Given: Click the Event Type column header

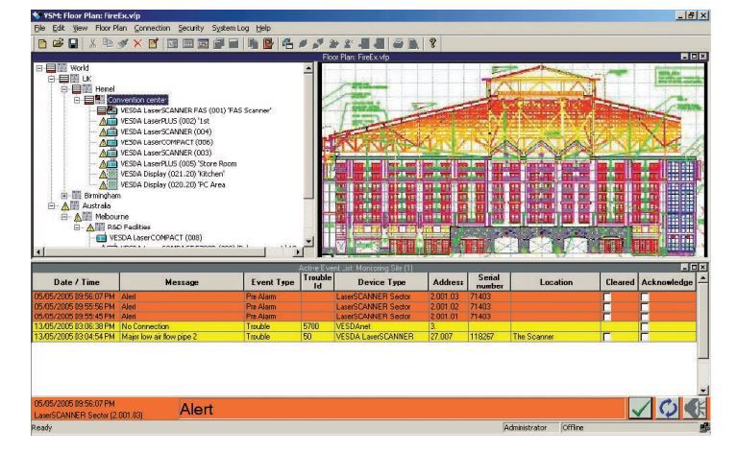Looking at the screenshot, I should pos(272,282).
